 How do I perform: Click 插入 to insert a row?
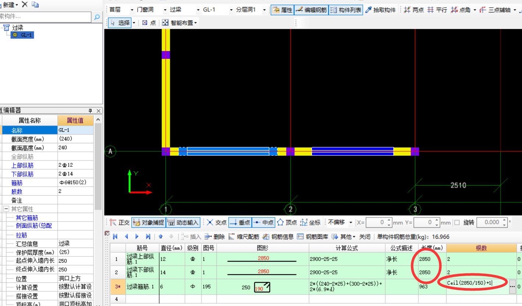[192, 237]
